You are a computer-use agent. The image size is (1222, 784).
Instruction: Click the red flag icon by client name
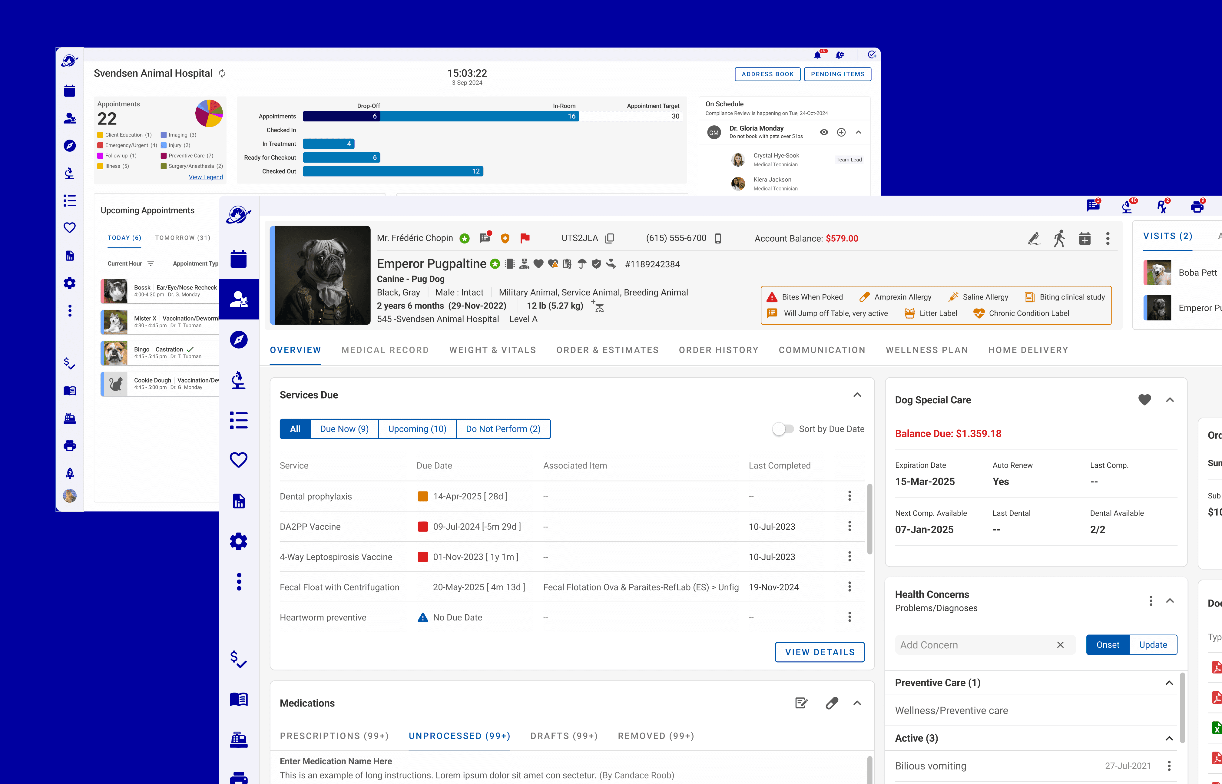(525, 238)
